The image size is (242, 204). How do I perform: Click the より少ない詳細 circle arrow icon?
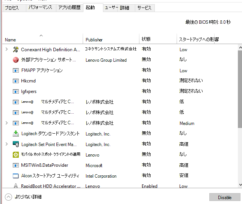click(8, 197)
